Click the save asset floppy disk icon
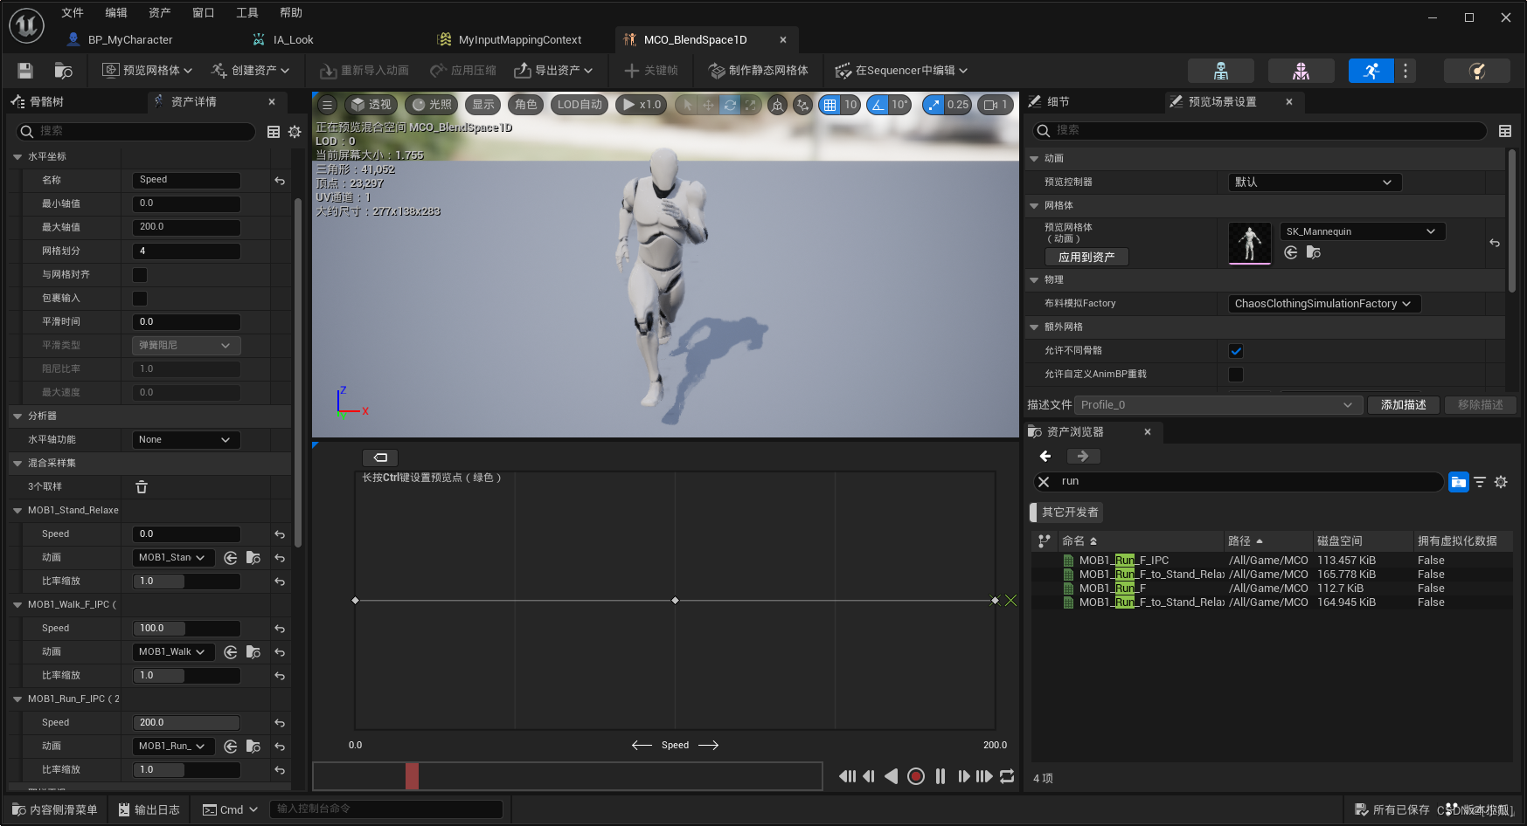The height and width of the screenshot is (826, 1527). (25, 71)
